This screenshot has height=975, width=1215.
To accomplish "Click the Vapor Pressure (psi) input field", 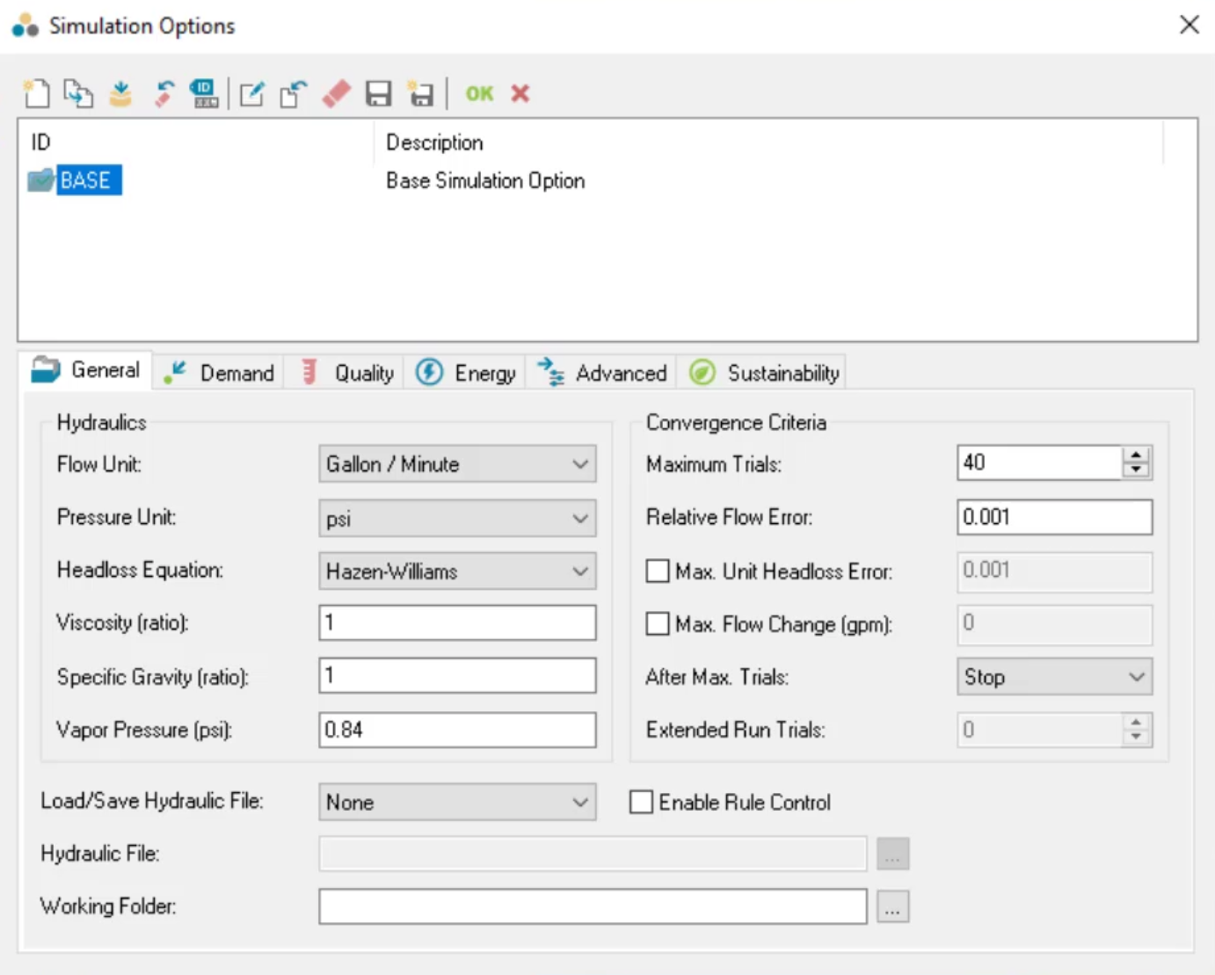I will (457, 730).
